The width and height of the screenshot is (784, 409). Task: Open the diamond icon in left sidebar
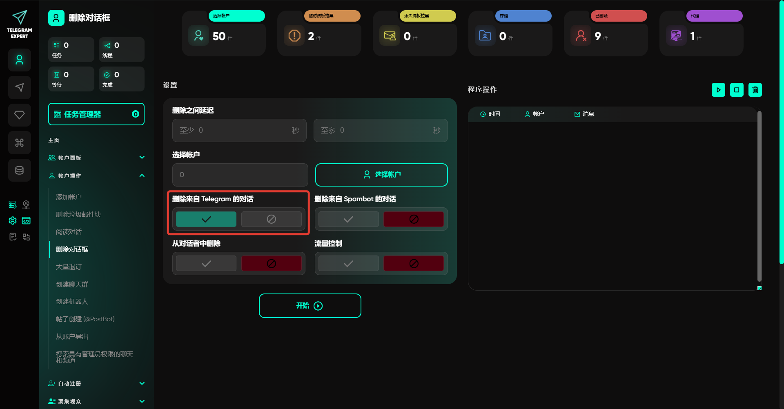click(x=19, y=115)
